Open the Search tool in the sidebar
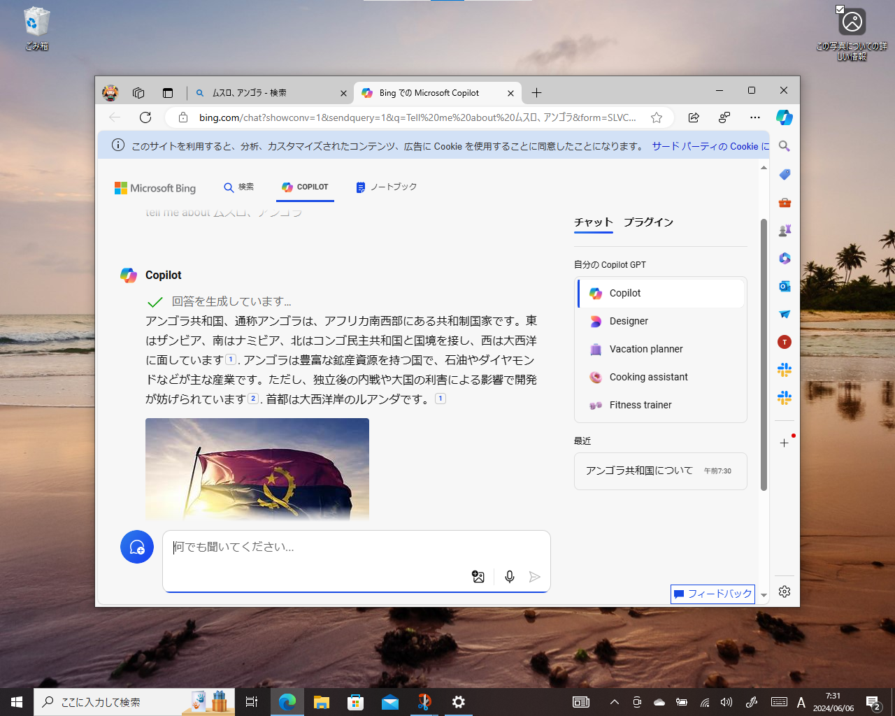 [x=784, y=146]
